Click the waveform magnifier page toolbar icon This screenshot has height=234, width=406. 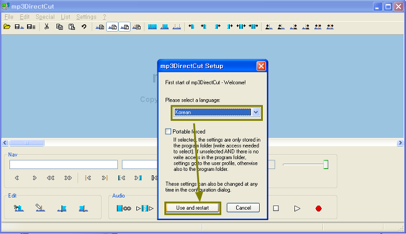[136, 27]
